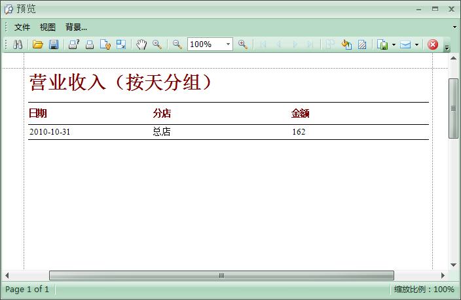Close the preview with the red X icon
Image resolution: width=461 pixels, height=300 pixels.
(x=433, y=44)
